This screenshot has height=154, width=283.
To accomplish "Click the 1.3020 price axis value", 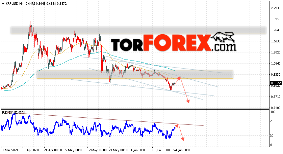I will coord(276,52).
